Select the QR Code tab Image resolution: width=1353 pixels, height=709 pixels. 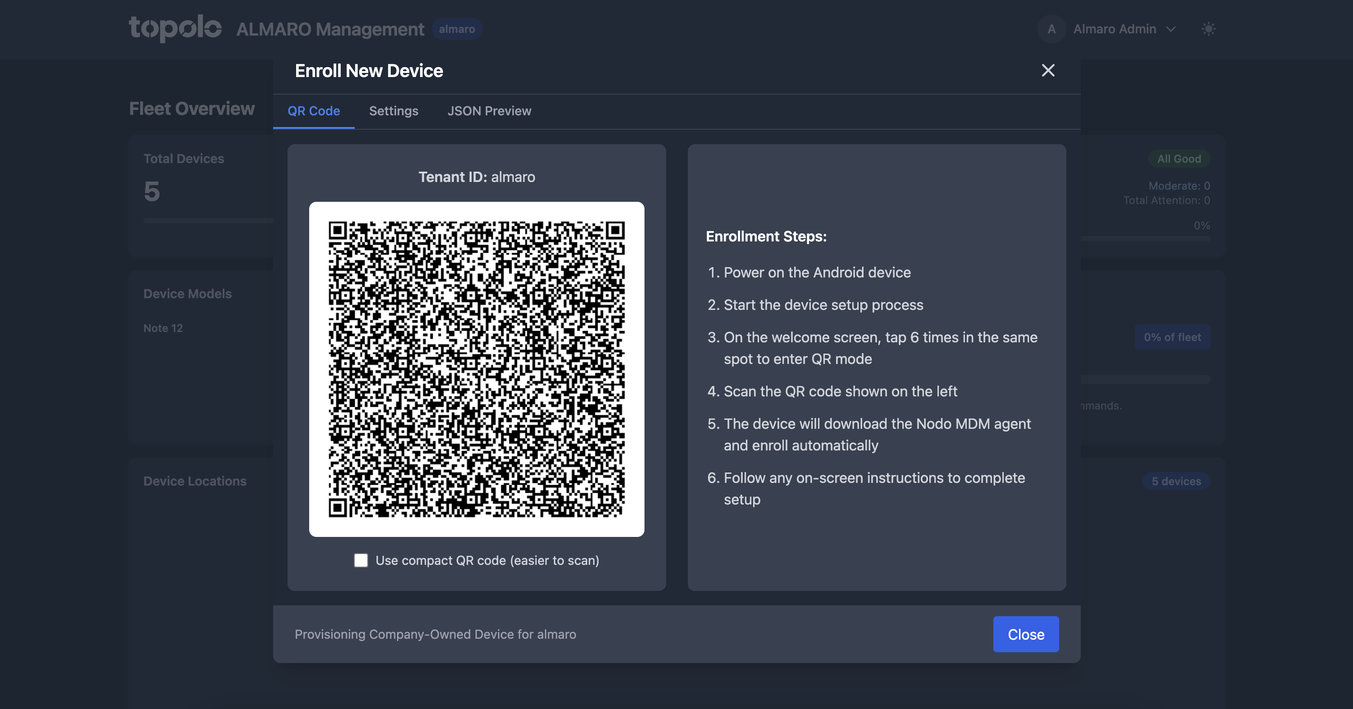[314, 111]
